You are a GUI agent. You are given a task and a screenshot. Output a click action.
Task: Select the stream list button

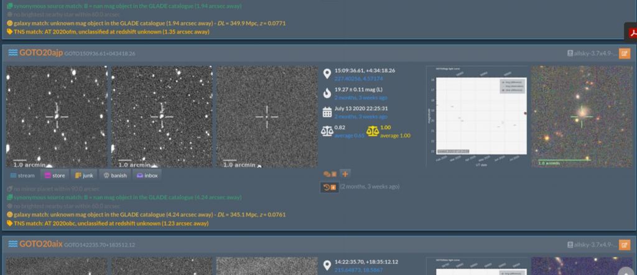(22, 175)
